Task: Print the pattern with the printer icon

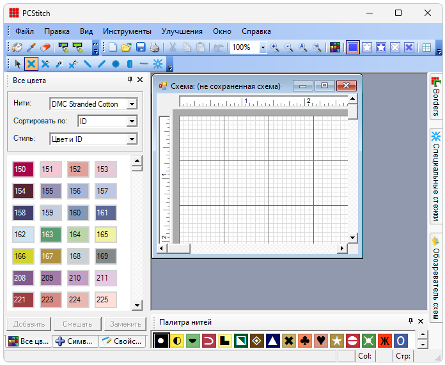Action: (155, 47)
